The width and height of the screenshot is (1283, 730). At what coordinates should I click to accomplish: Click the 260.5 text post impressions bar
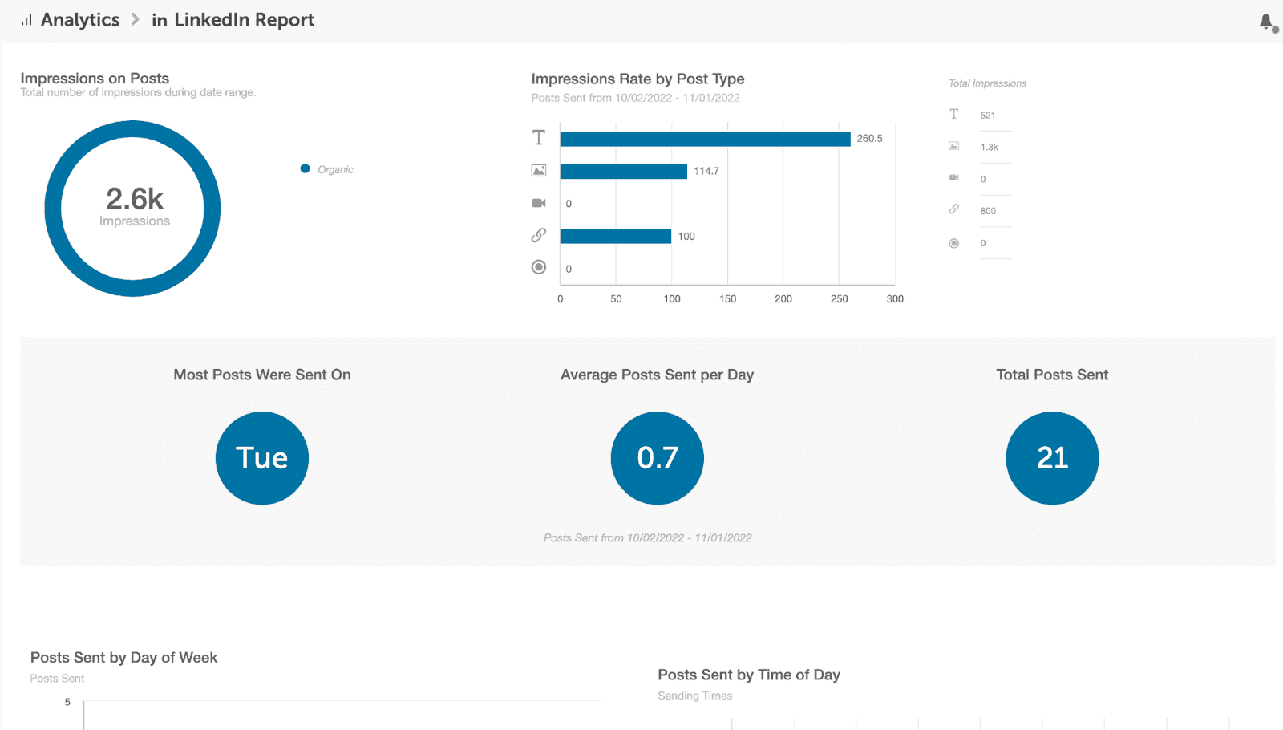pos(706,137)
